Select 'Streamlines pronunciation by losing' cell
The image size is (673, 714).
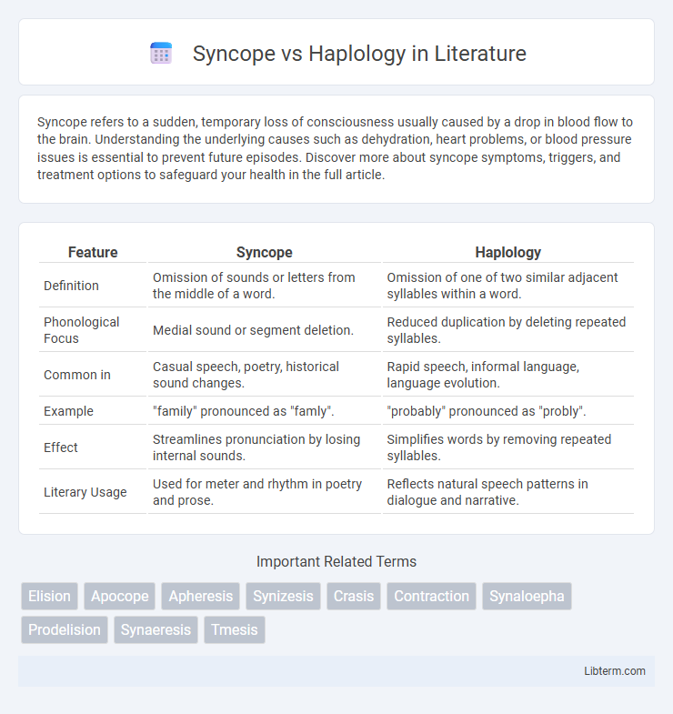(264, 448)
